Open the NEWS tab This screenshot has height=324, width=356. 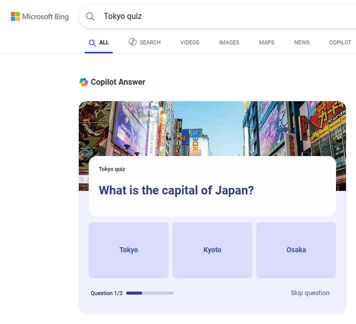(x=302, y=42)
